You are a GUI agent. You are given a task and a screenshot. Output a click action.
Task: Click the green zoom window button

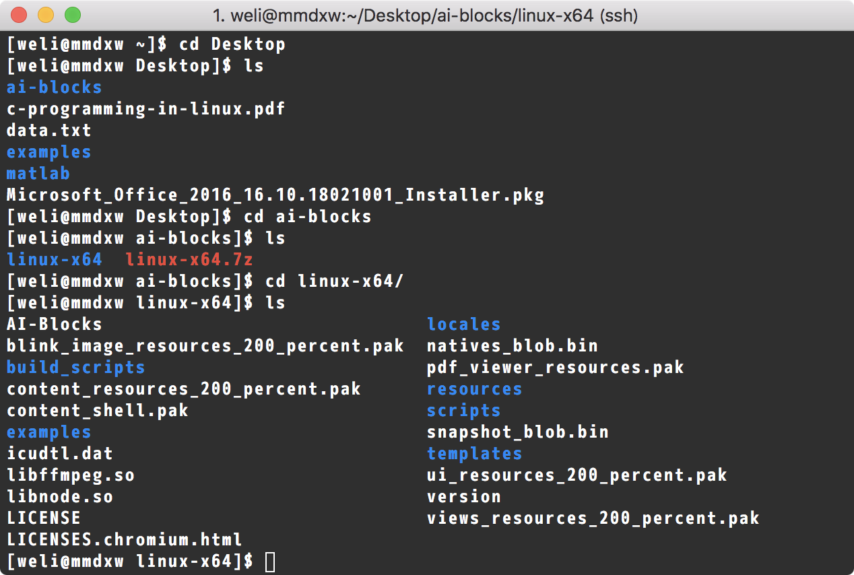tap(72, 14)
